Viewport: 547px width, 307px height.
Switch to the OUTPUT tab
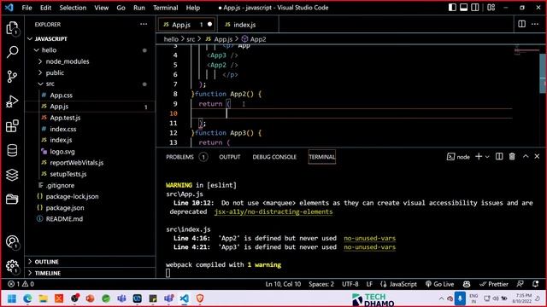click(x=230, y=157)
